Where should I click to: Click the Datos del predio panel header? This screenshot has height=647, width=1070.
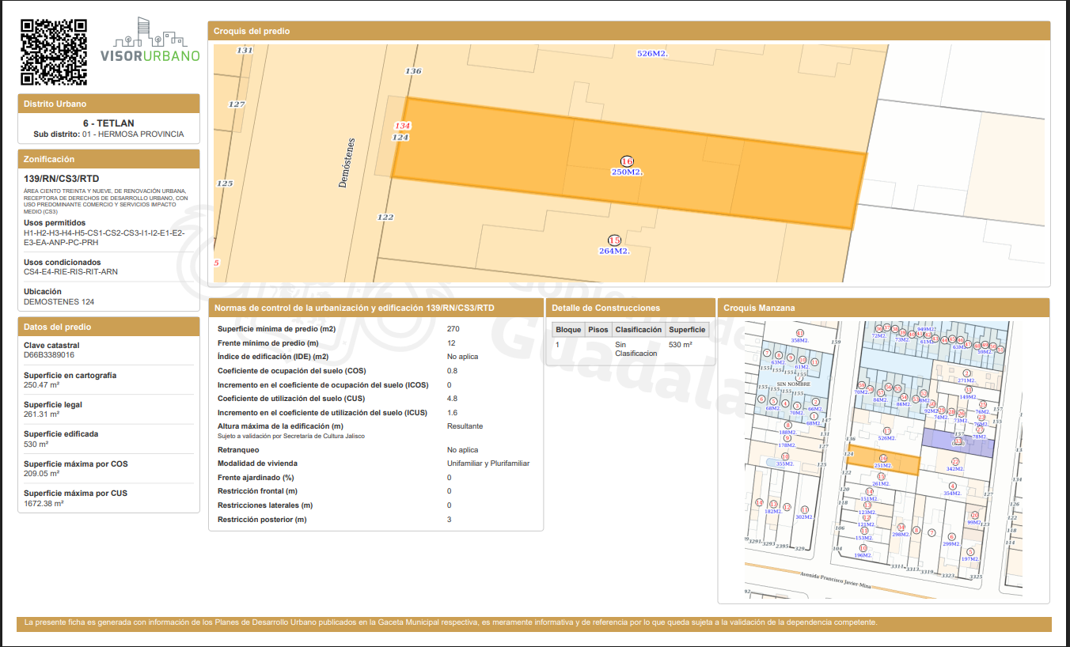click(x=108, y=327)
